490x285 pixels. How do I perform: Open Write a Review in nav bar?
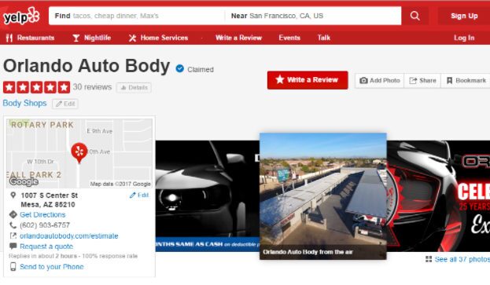[x=238, y=38]
